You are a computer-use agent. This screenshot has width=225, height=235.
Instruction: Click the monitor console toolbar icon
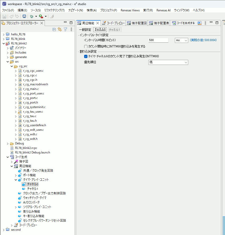[x=24, y=16]
